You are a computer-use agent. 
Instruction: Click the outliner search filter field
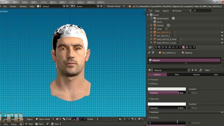pos(202,11)
